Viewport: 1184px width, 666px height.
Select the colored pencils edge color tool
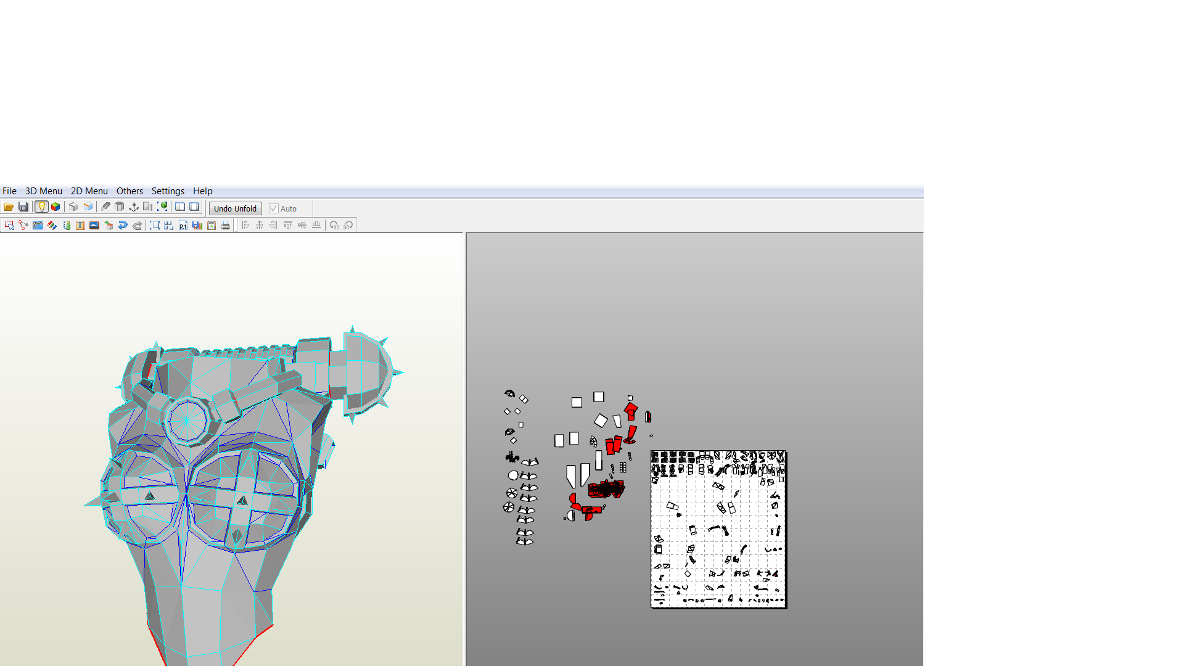(52, 226)
